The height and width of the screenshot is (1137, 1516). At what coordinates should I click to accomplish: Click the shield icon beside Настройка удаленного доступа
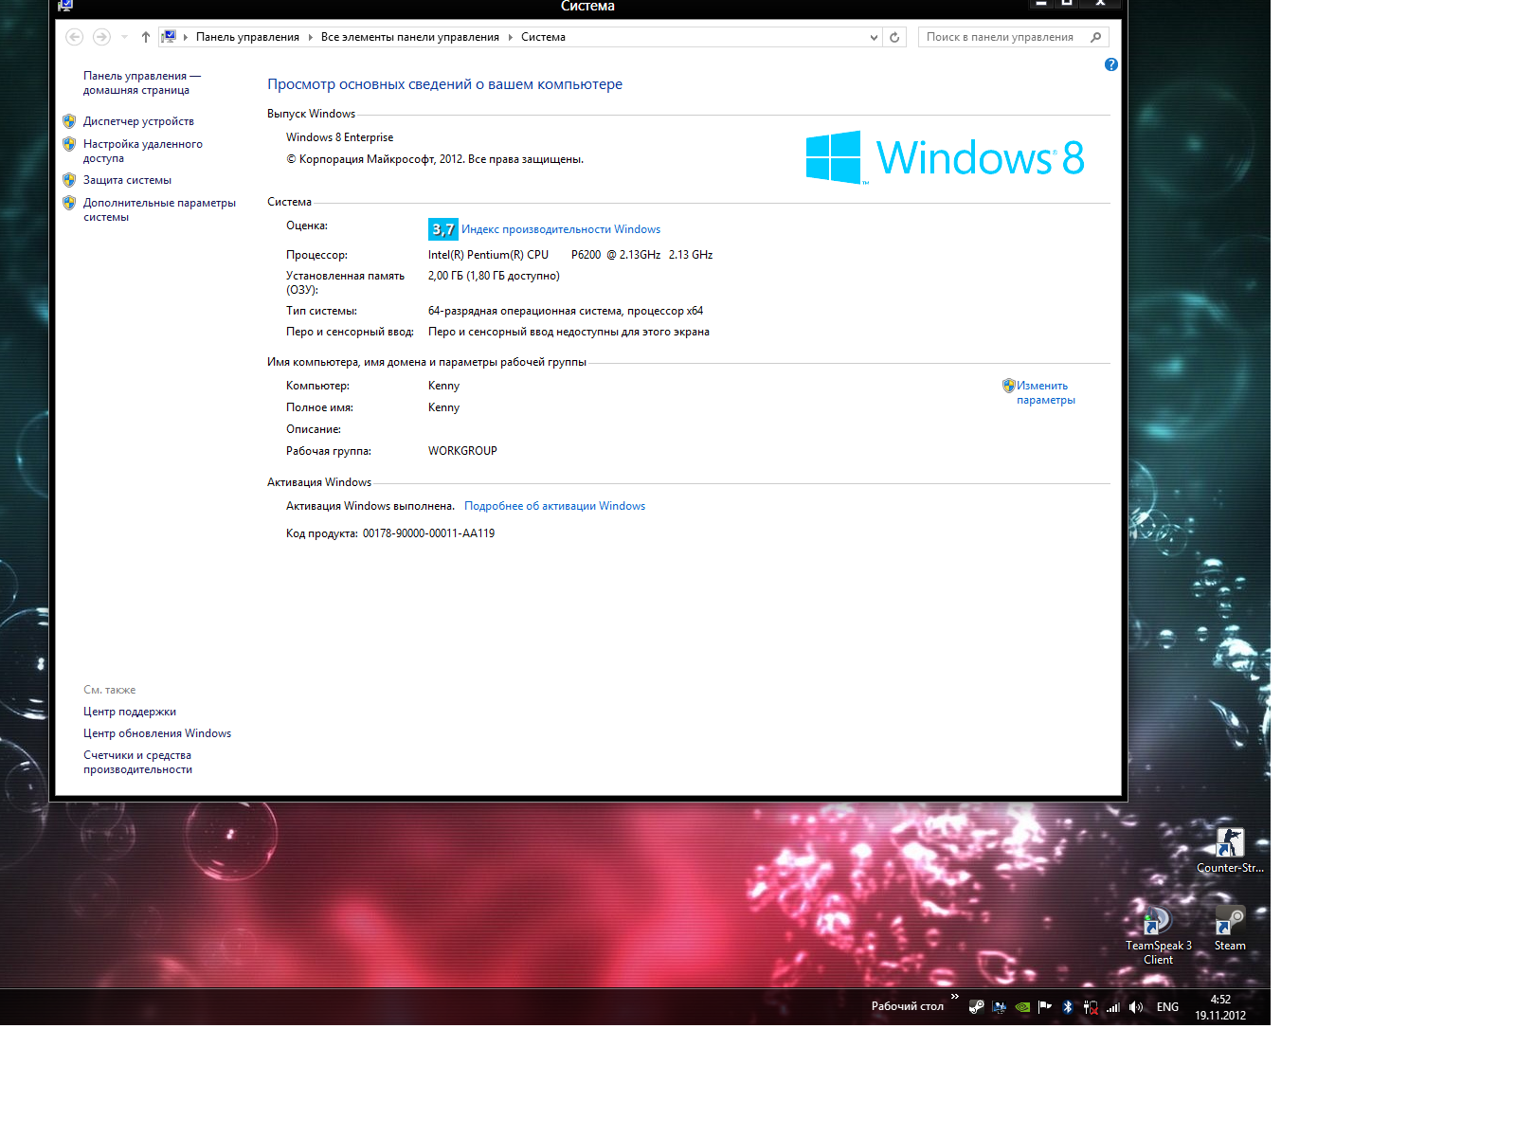pos(69,144)
